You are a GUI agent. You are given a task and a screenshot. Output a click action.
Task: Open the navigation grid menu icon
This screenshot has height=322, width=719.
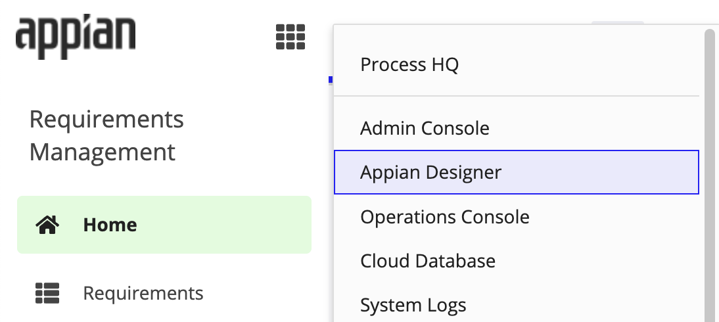tap(290, 37)
